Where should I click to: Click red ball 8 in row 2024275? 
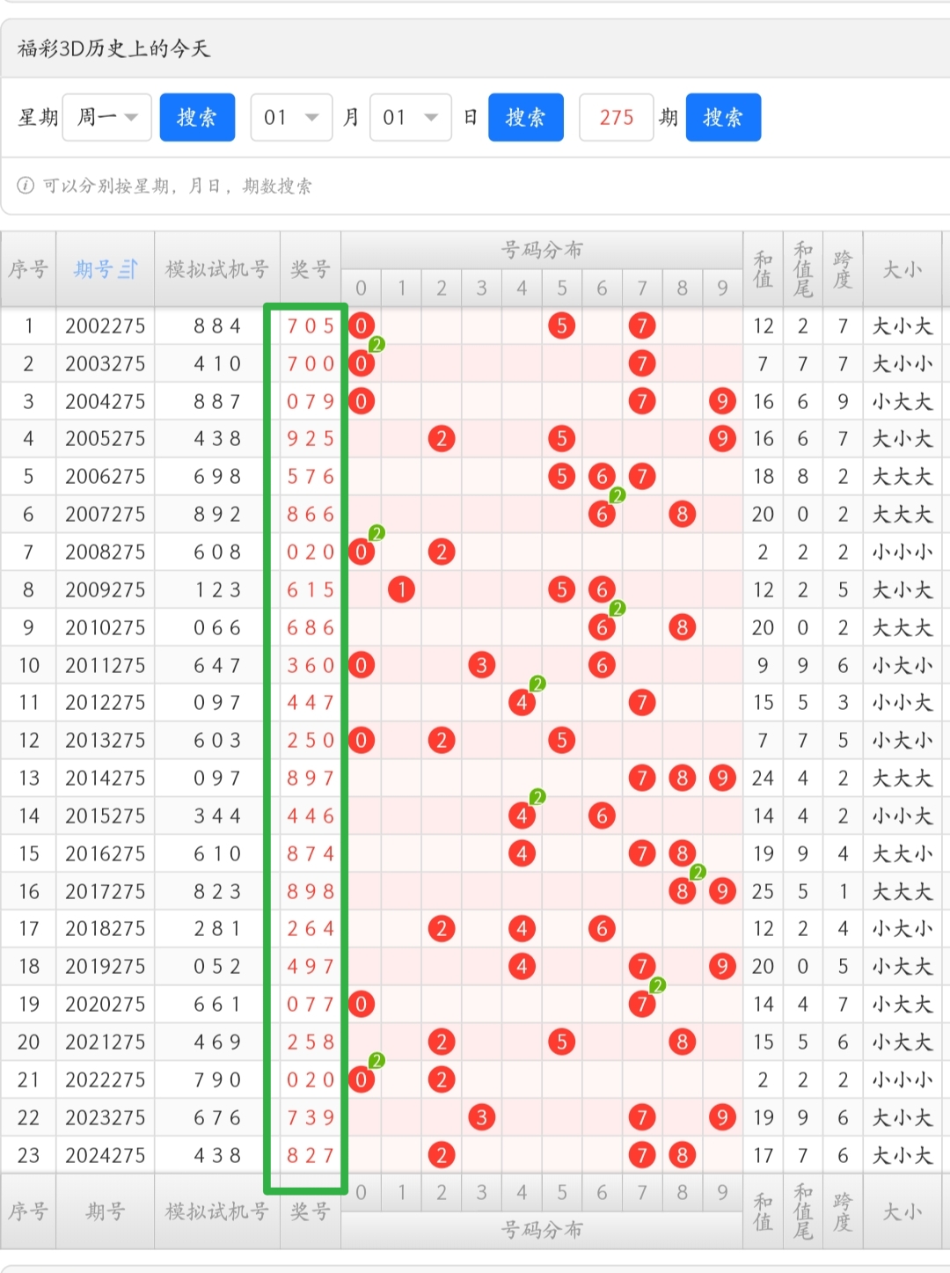point(683,1155)
